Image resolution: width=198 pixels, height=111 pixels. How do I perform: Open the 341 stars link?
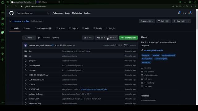click(148, 79)
